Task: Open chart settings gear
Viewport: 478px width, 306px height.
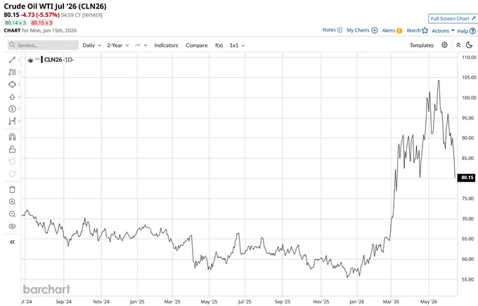Action: (444, 45)
